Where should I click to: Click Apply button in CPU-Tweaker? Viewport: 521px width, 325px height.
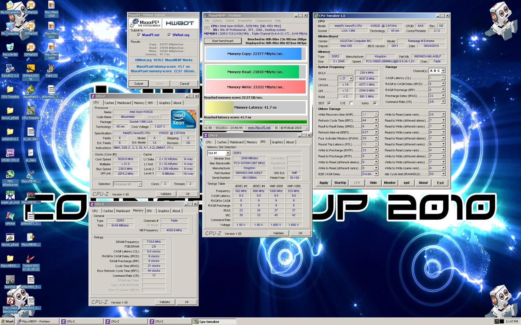click(x=324, y=183)
